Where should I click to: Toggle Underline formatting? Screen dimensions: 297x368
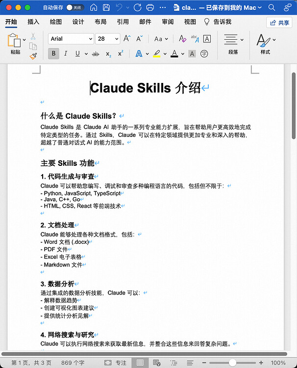pyautogui.click(x=77, y=54)
